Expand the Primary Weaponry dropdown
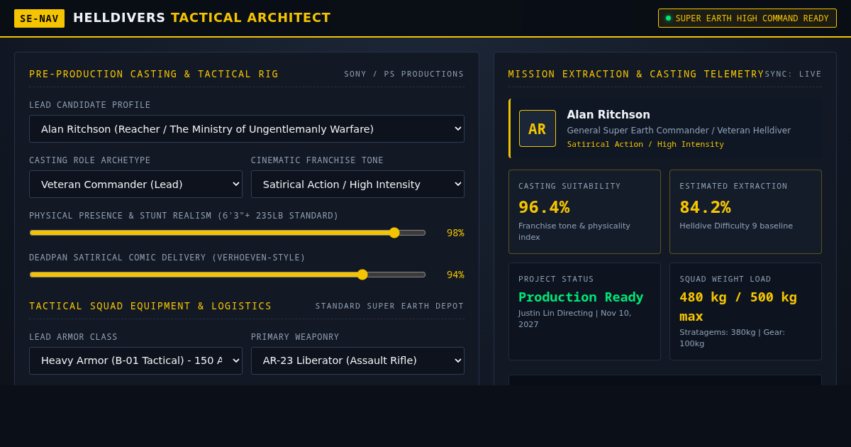 point(357,361)
